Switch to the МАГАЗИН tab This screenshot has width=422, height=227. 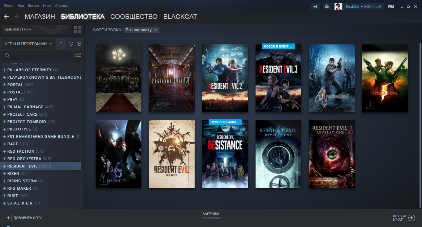click(x=40, y=17)
